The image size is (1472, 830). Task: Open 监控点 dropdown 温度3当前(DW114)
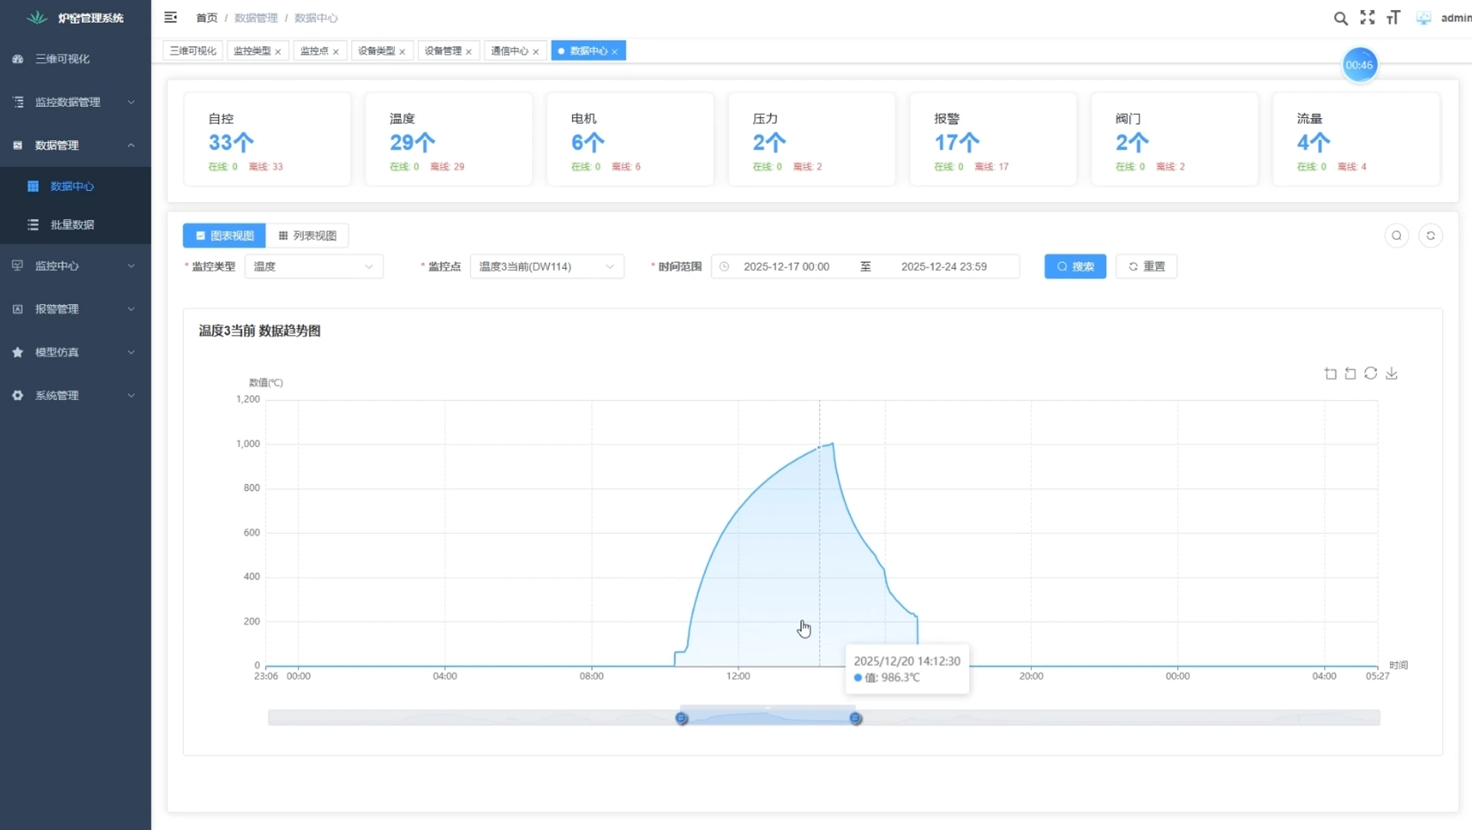(547, 267)
